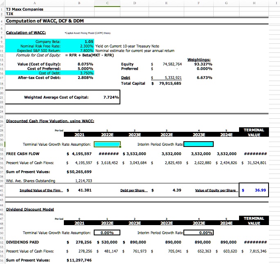Click the 'FREE CASH FLOW' row label
280x264 pixels.
23,154
